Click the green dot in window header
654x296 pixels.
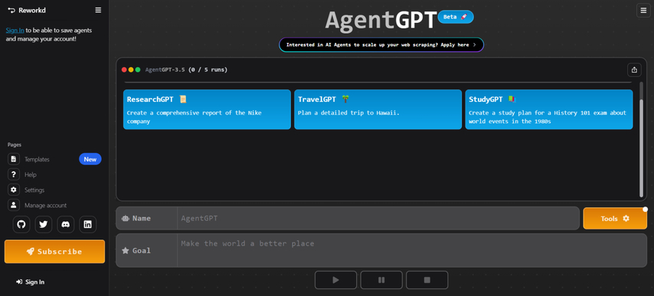[138, 70]
